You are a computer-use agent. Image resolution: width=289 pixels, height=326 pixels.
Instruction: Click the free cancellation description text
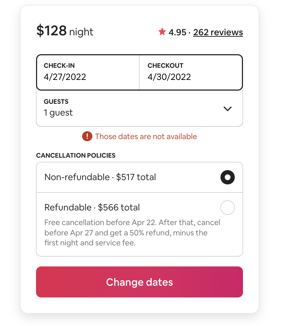coord(132,233)
